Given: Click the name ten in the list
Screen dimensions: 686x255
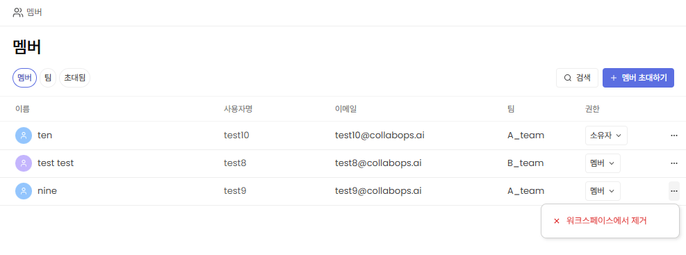Looking at the screenshot, I should (44, 135).
